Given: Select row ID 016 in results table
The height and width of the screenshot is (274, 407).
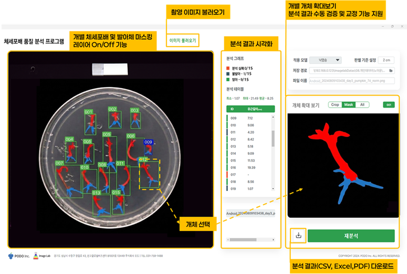Looking at the screenshot, I should pos(248,167).
